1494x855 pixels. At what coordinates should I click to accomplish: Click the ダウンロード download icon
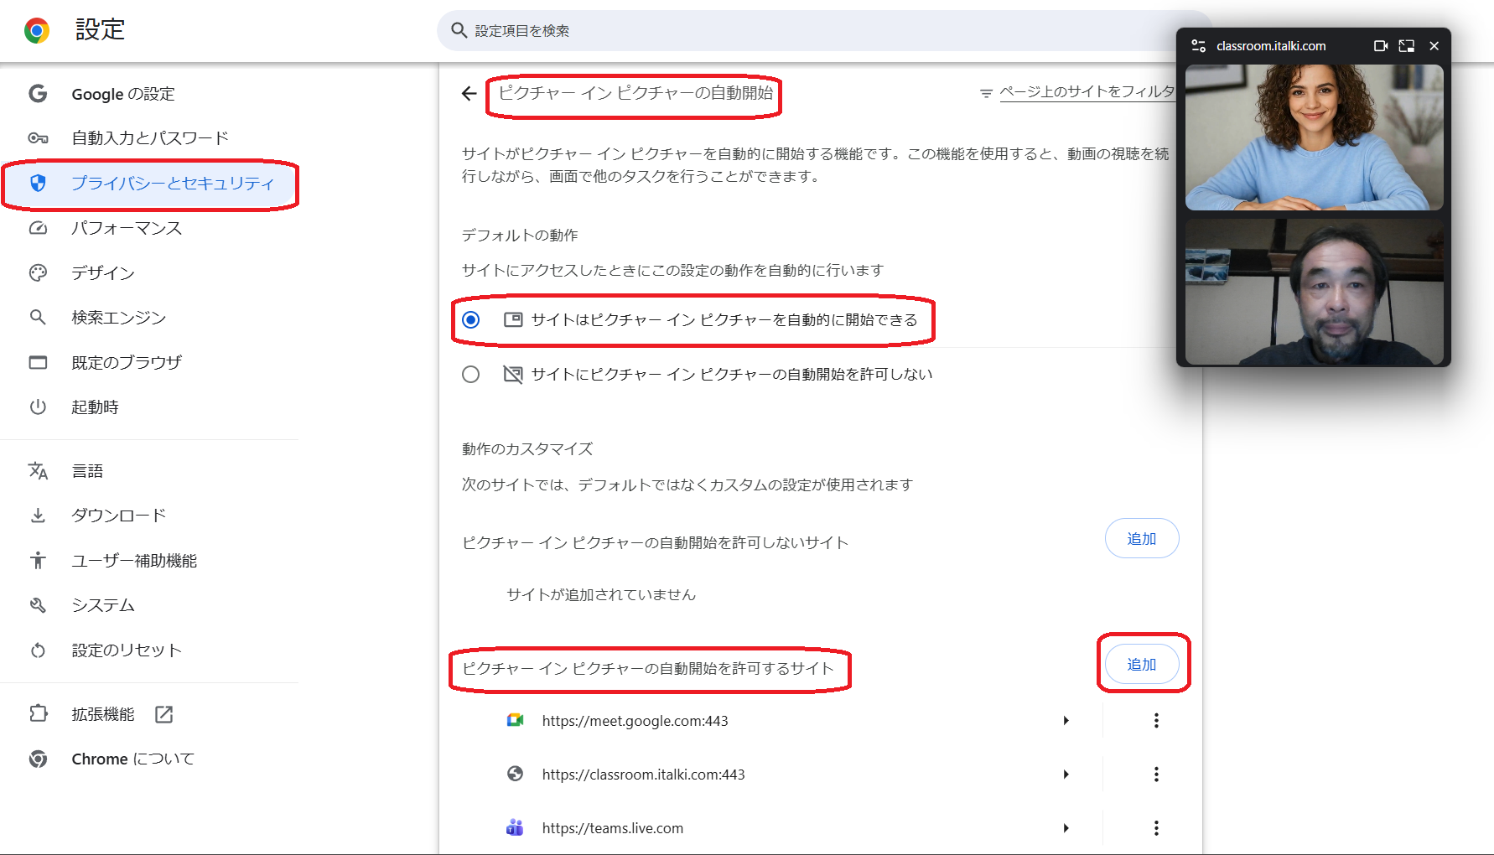(38, 515)
